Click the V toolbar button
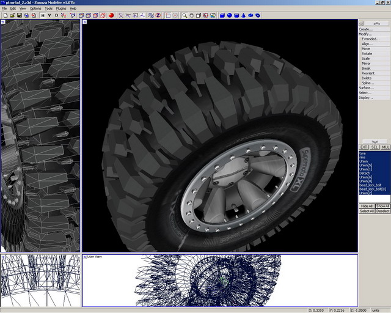 pyautogui.click(x=49, y=15)
